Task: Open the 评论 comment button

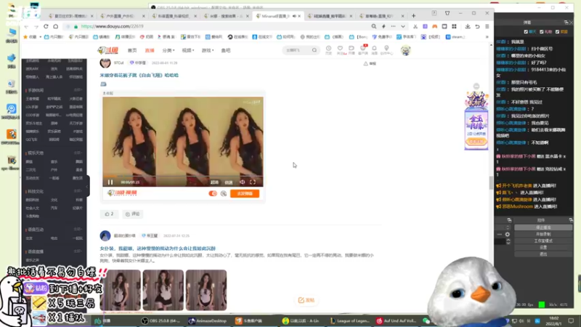Action: 133,214
